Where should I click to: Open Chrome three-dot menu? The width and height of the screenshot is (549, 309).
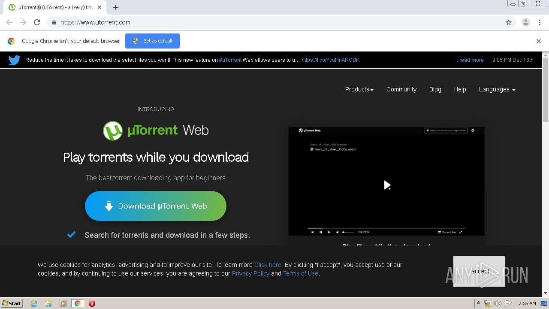tap(540, 22)
